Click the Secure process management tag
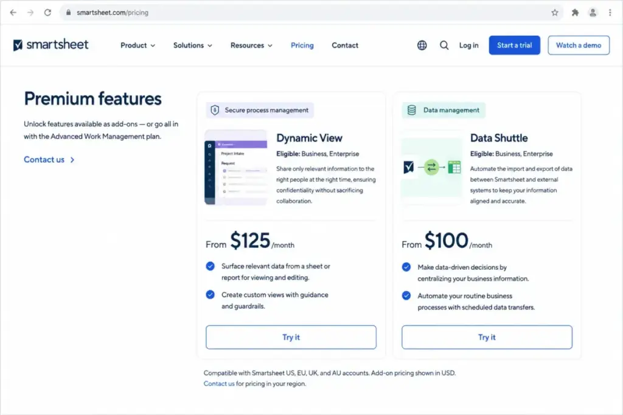This screenshot has width=623, height=415. click(x=260, y=110)
